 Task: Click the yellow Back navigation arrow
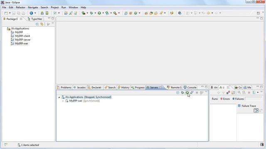[209, 13]
